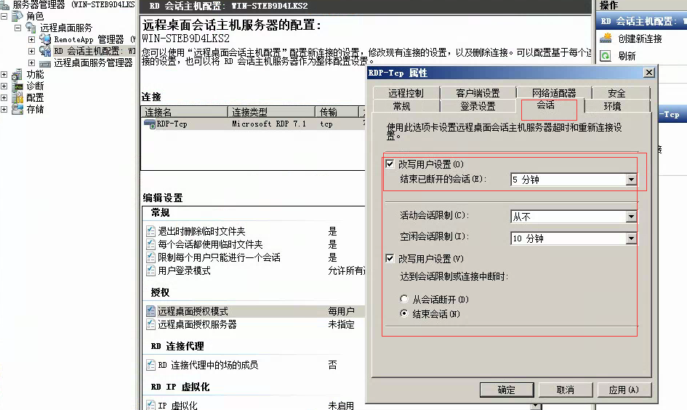The width and height of the screenshot is (687, 410).
Task: Click the RD 会话主机配置 tree icon
Action: (45, 51)
